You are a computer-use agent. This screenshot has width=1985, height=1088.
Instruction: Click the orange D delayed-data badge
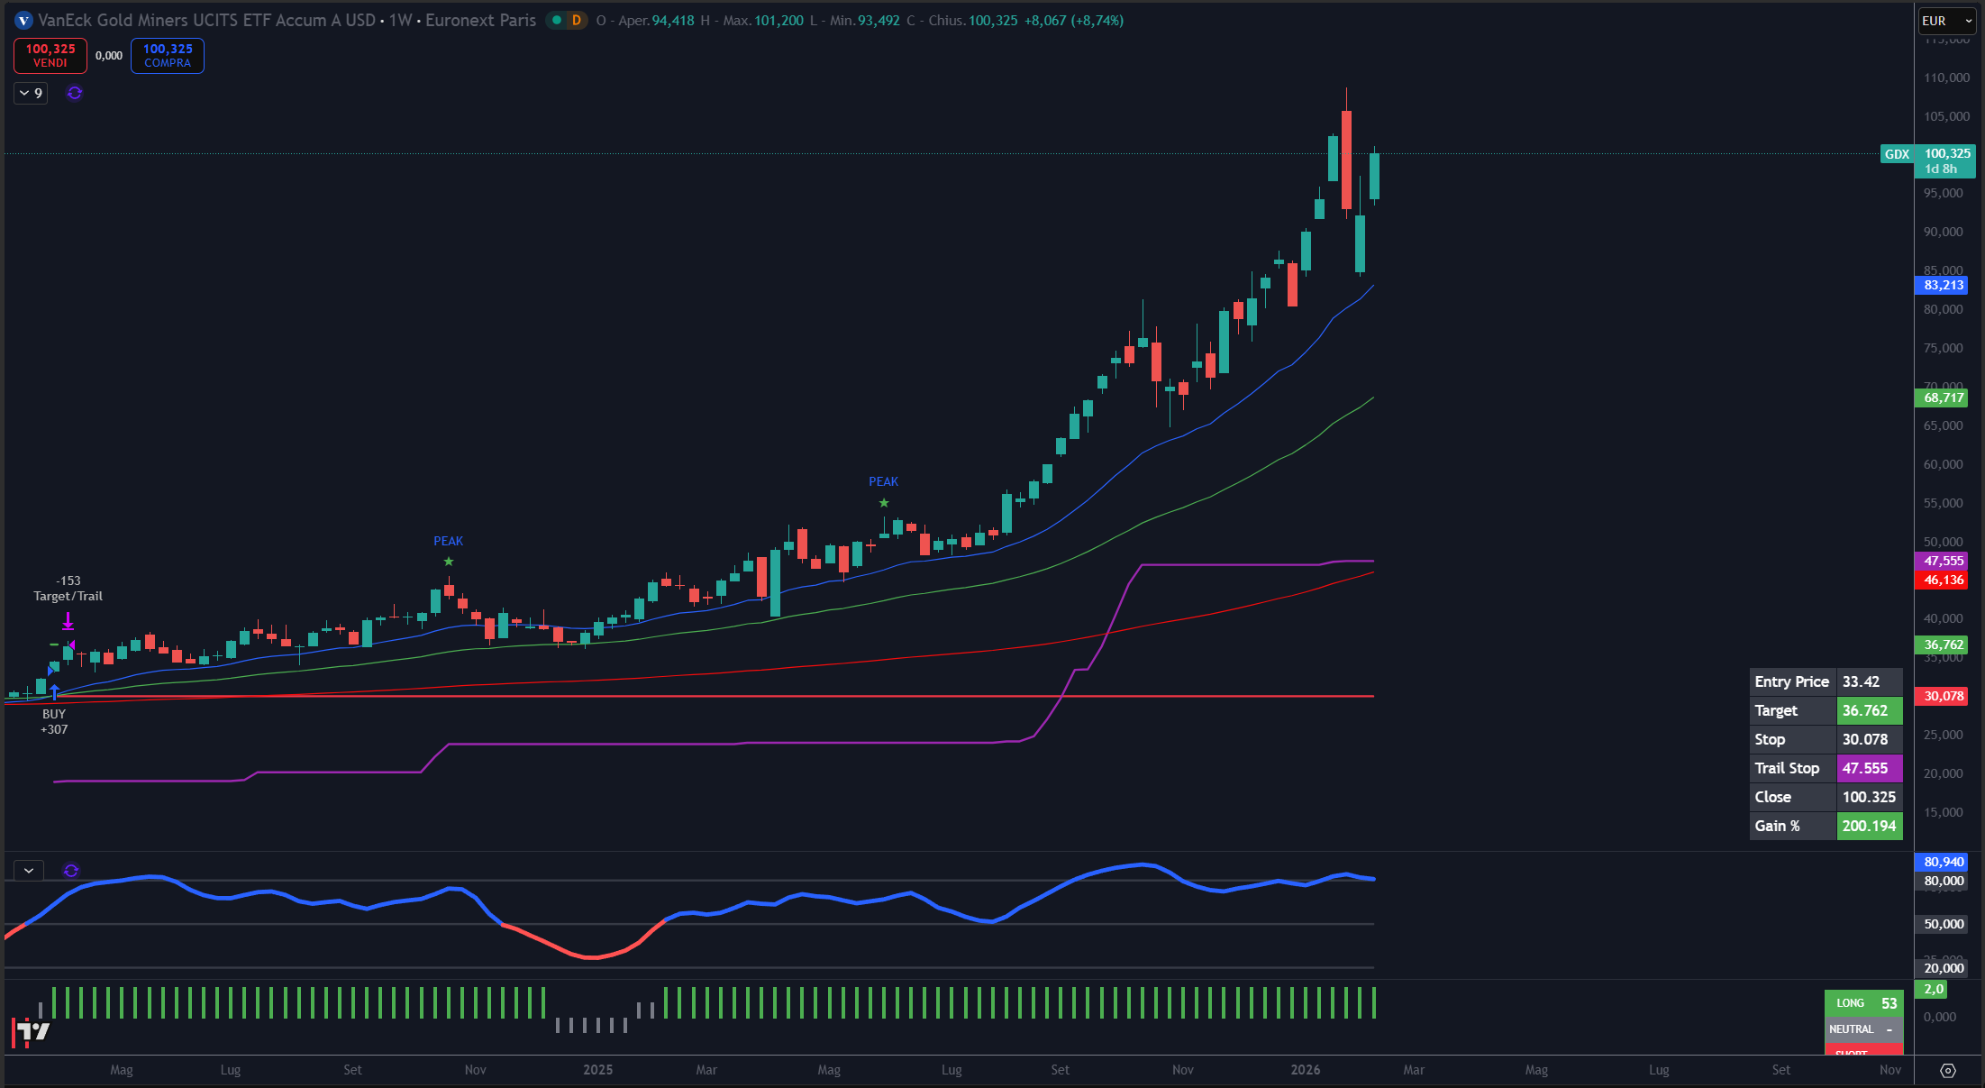[576, 20]
